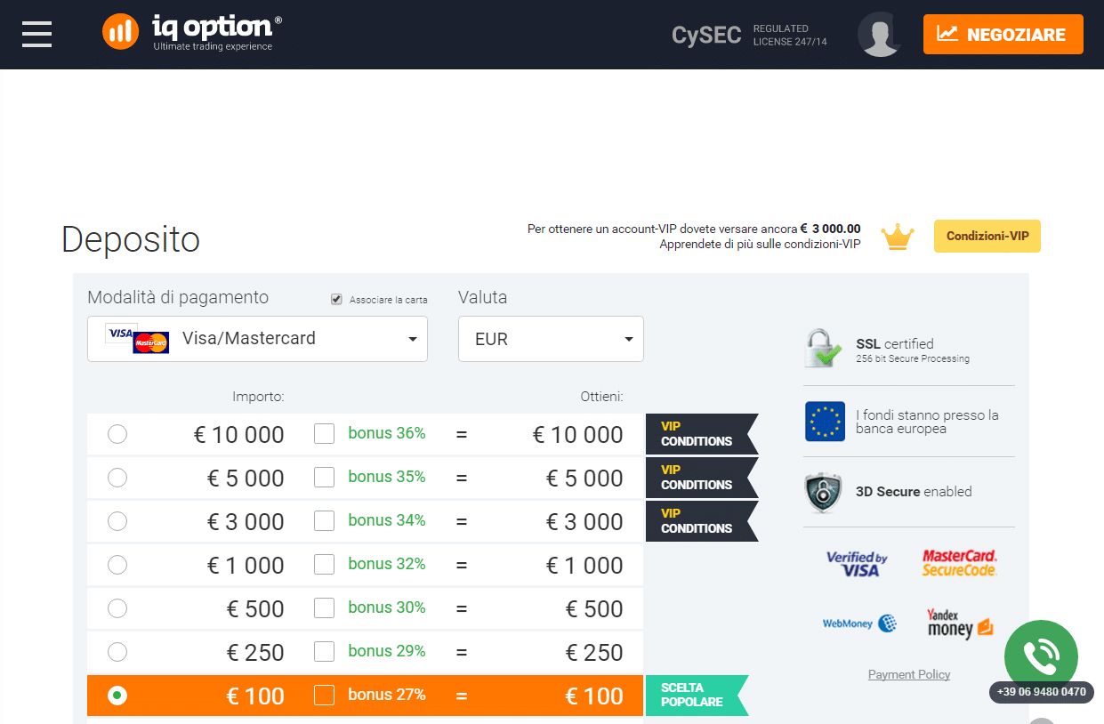Click the gold VIP crown icon

tap(898, 237)
